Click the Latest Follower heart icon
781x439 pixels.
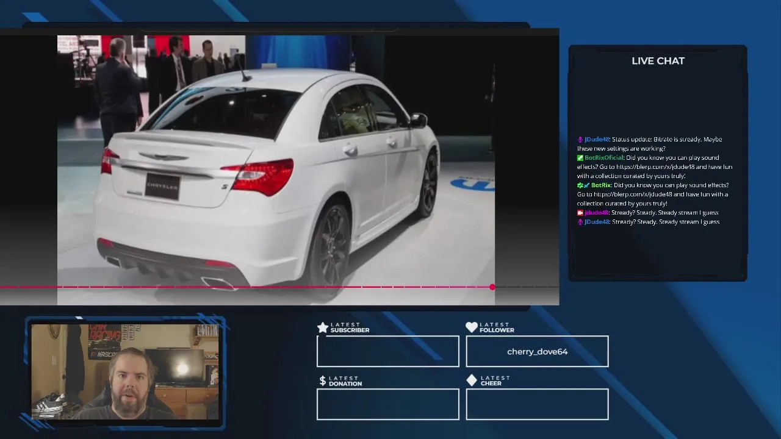[x=472, y=327]
